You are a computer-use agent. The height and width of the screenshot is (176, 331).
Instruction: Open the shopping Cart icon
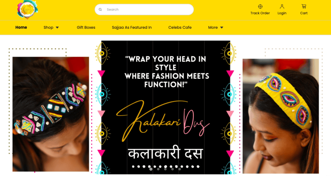(304, 6)
